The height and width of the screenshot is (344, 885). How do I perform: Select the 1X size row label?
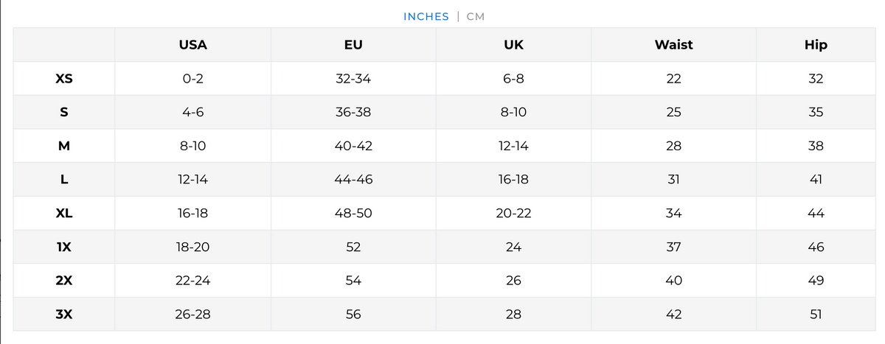click(x=64, y=248)
